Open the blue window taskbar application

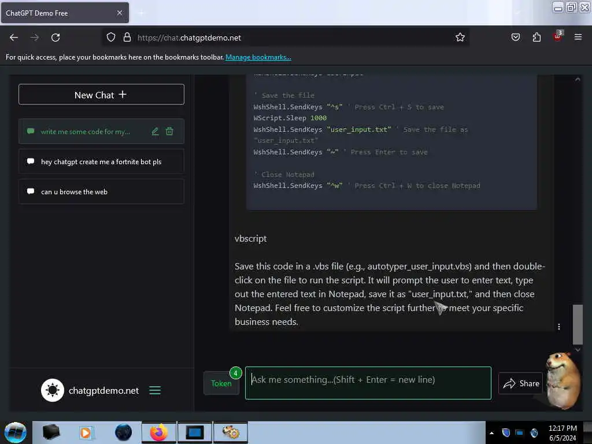click(195, 432)
